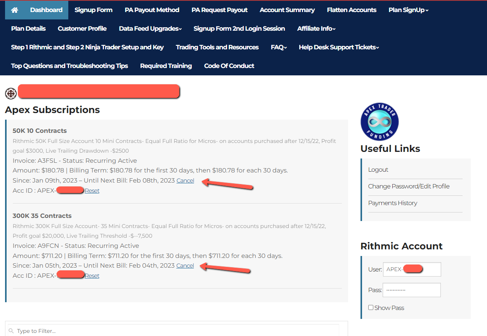Viewport: 487px width, 336px height.
Task: Focus the Rithmic Pass field
Action: coord(412,290)
